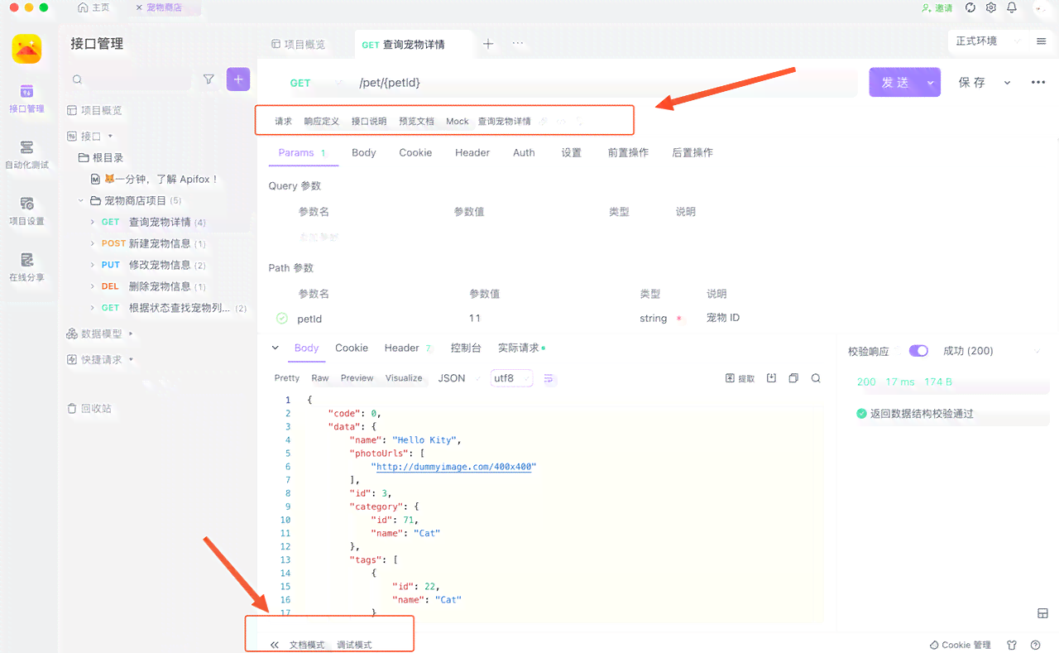Open the JSON format dropdown
The image size is (1059, 653).
[458, 378]
